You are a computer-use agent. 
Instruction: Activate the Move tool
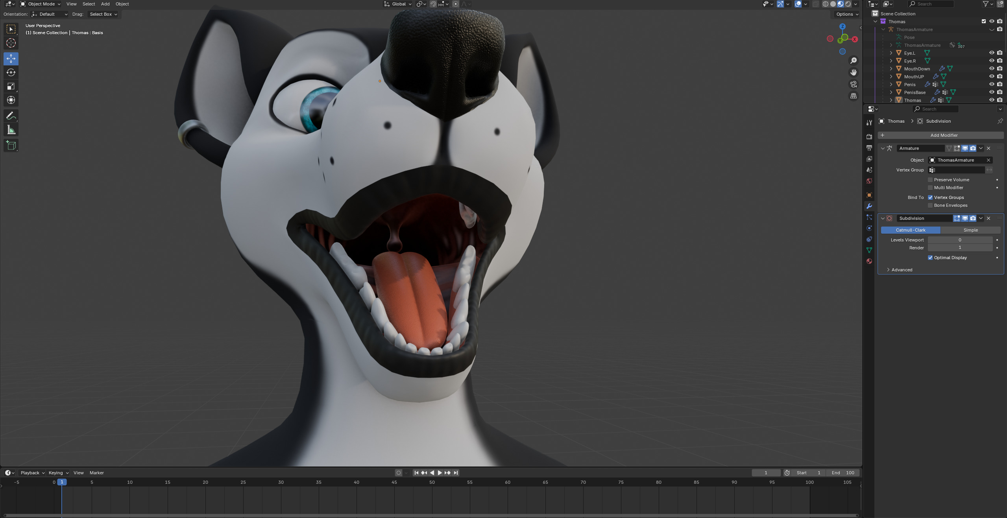click(x=11, y=59)
